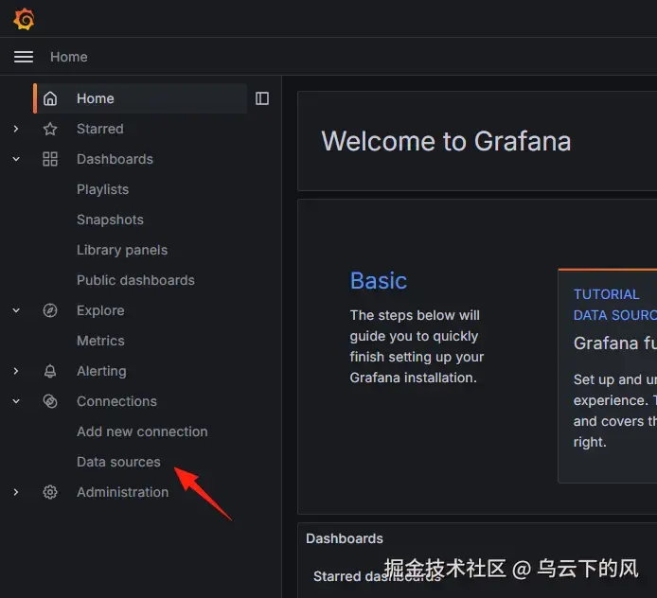Screen dimensions: 657x598
Task: Click the 'Welcome to Grafana' heading
Action: 446,141
